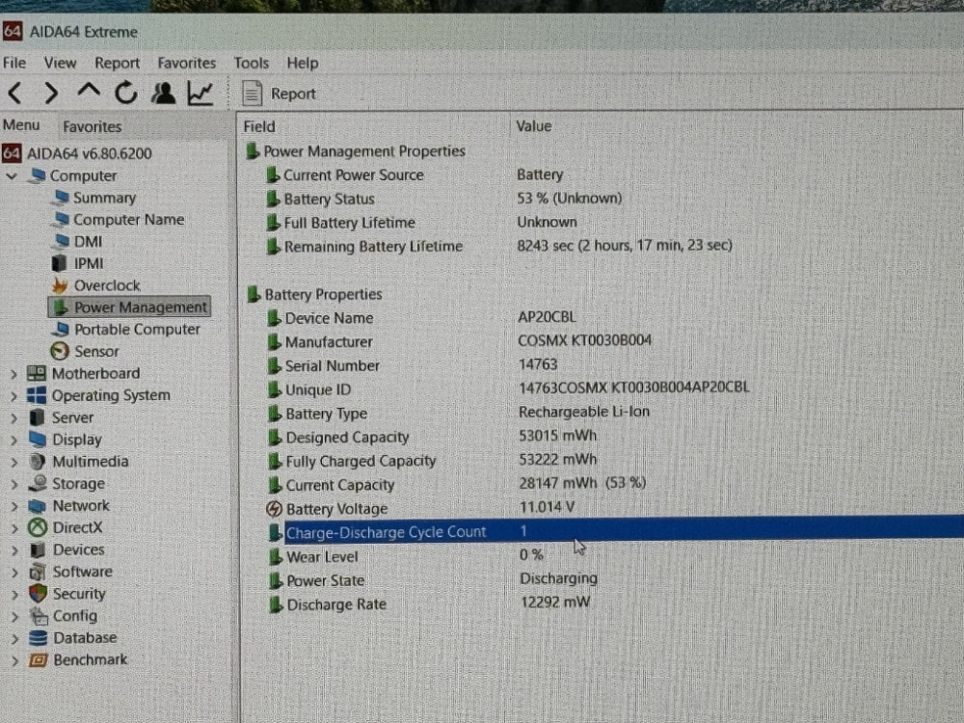Screen dimensions: 964x723
Task: Open the user Favorites manager icon
Action: 163,94
